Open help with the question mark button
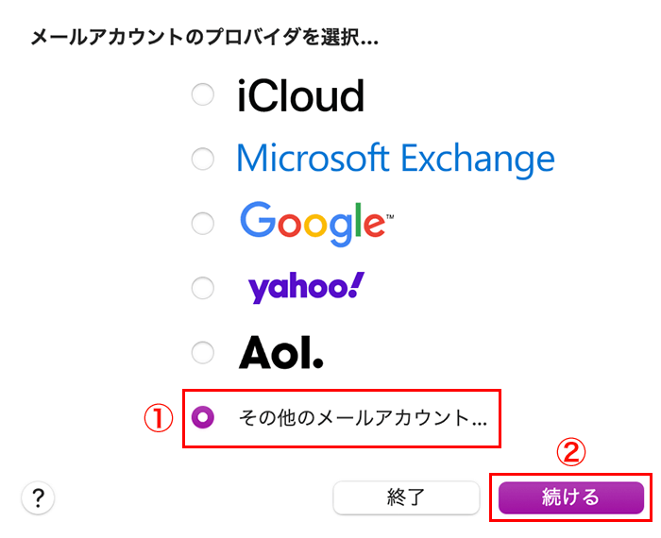Screen dimensions: 661x538 [x=38, y=498]
